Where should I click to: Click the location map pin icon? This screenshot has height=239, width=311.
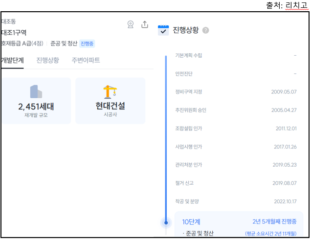(130, 24)
